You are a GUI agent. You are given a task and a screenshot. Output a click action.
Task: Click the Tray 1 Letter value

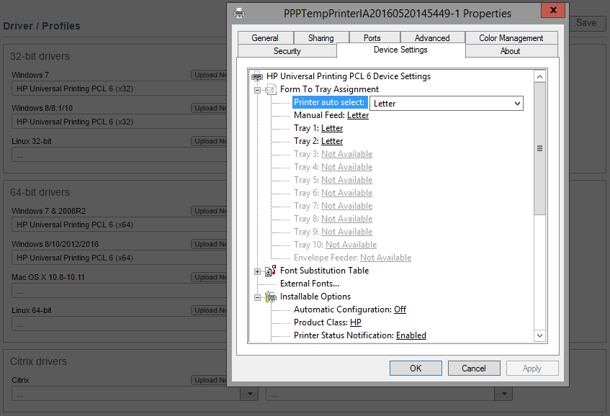(x=332, y=128)
